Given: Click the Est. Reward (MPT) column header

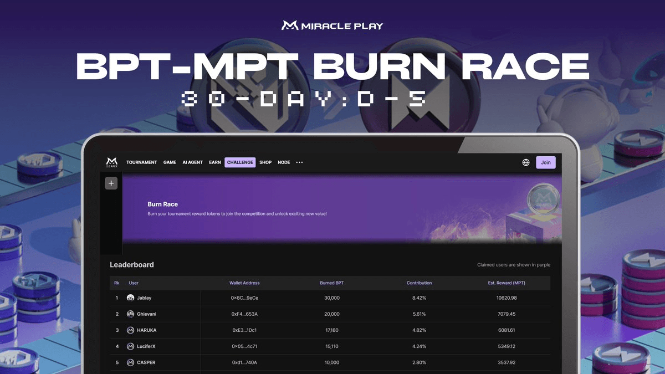Looking at the screenshot, I should [507, 283].
